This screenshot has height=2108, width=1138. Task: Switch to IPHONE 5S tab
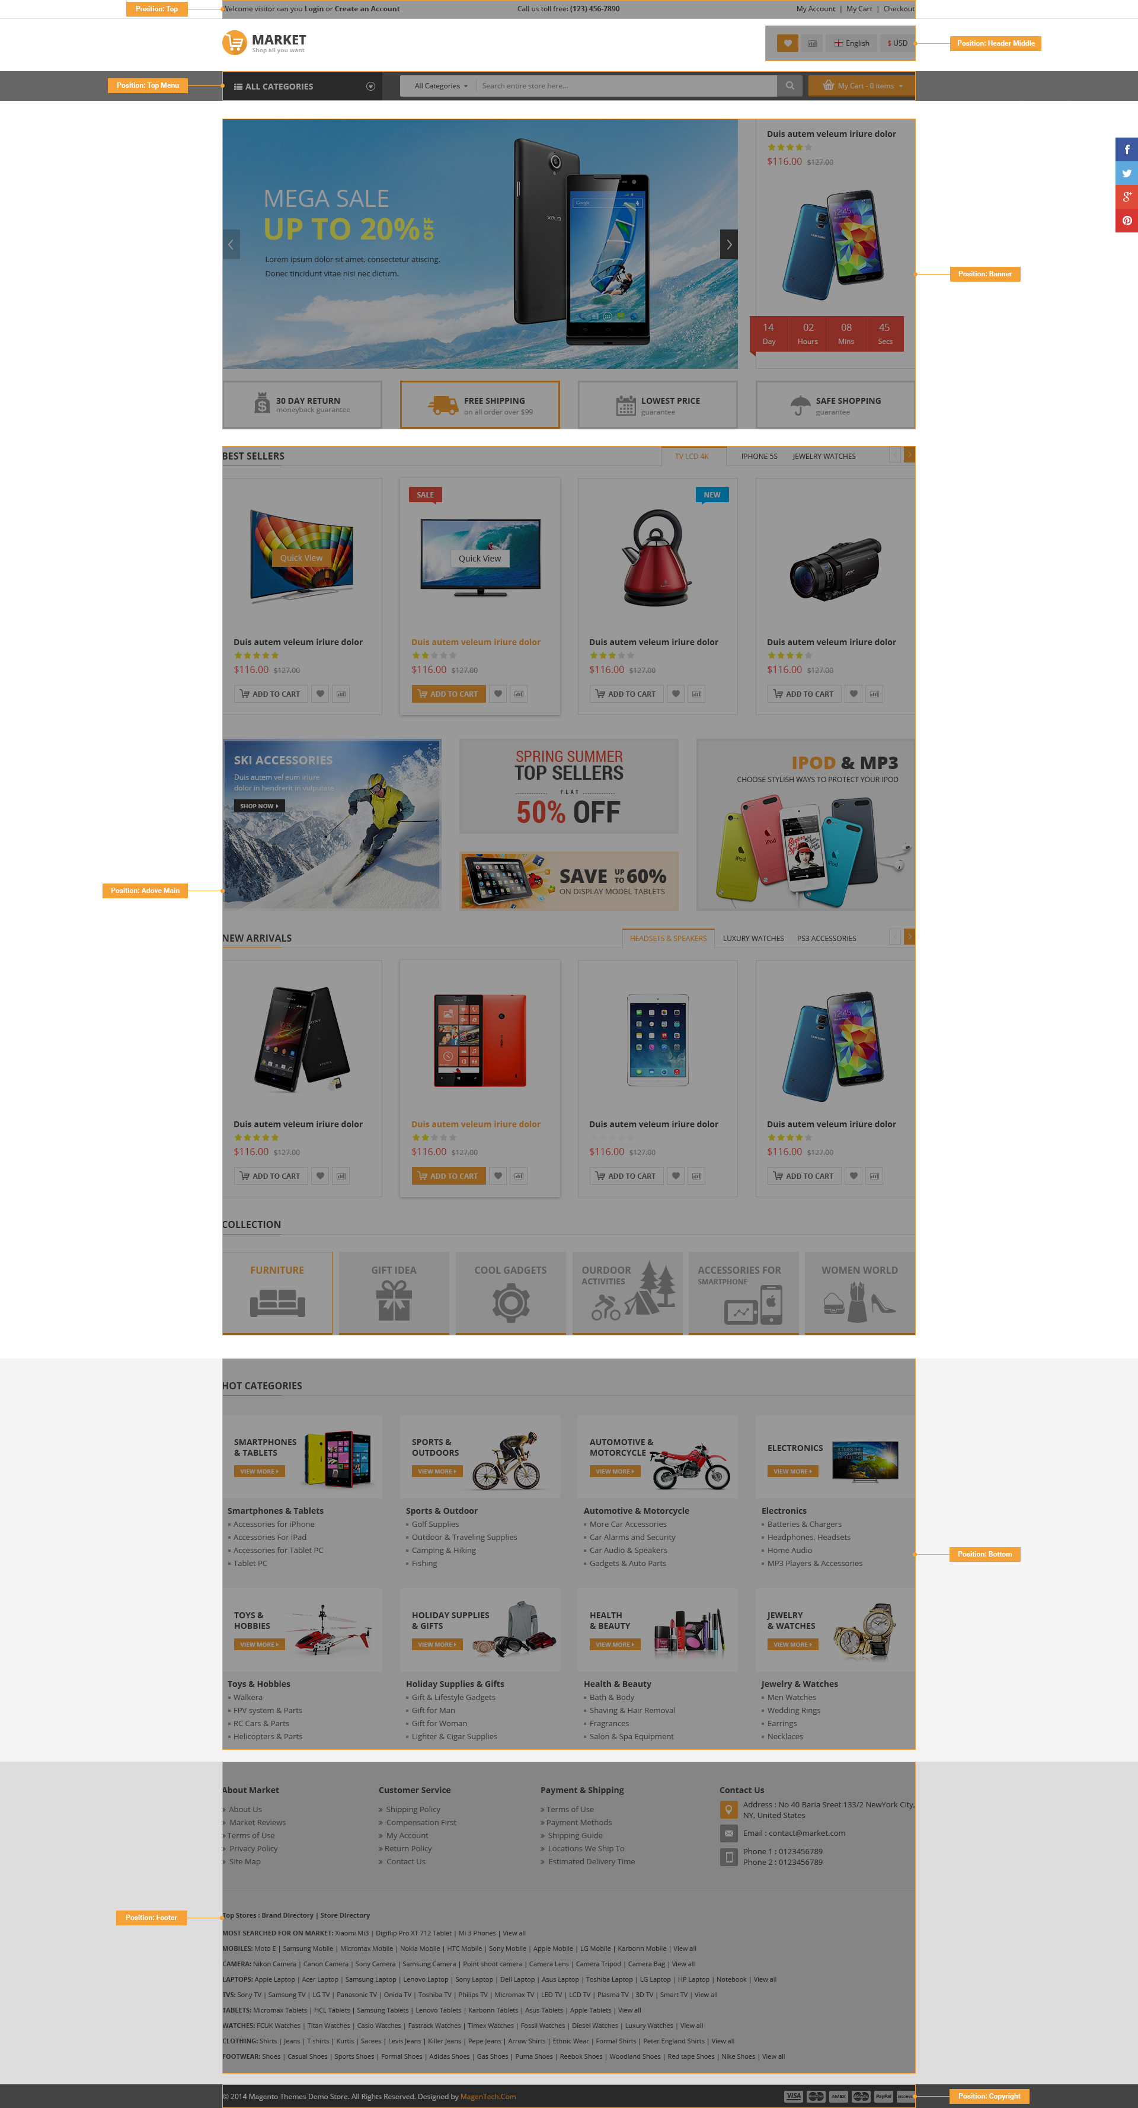759,457
